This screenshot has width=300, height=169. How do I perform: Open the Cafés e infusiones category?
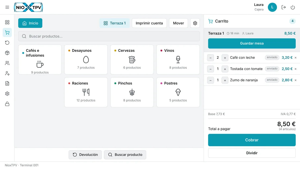[40, 60]
